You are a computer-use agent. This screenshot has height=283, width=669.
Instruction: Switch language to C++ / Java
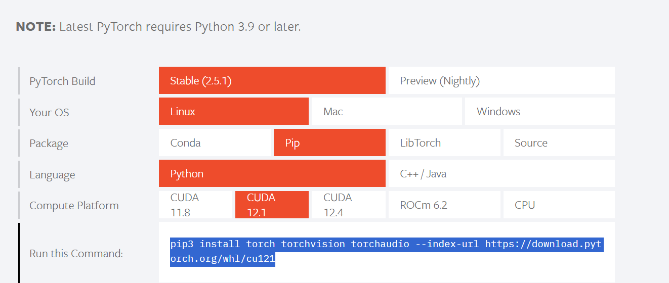click(500, 174)
